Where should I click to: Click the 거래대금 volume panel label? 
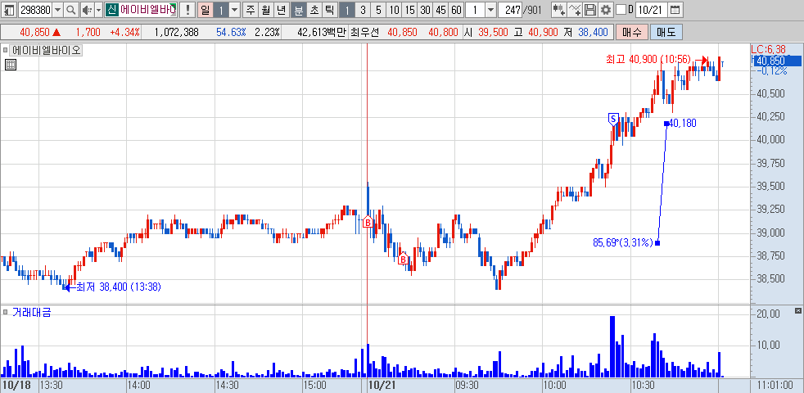(31, 313)
